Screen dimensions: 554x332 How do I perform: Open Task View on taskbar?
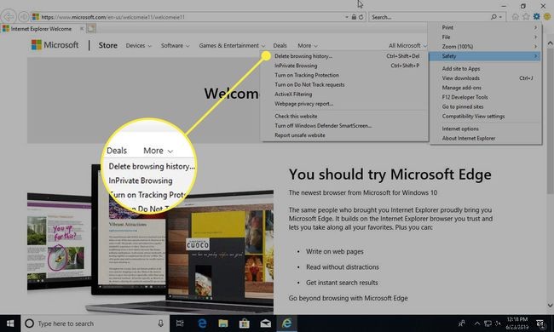tap(180, 323)
